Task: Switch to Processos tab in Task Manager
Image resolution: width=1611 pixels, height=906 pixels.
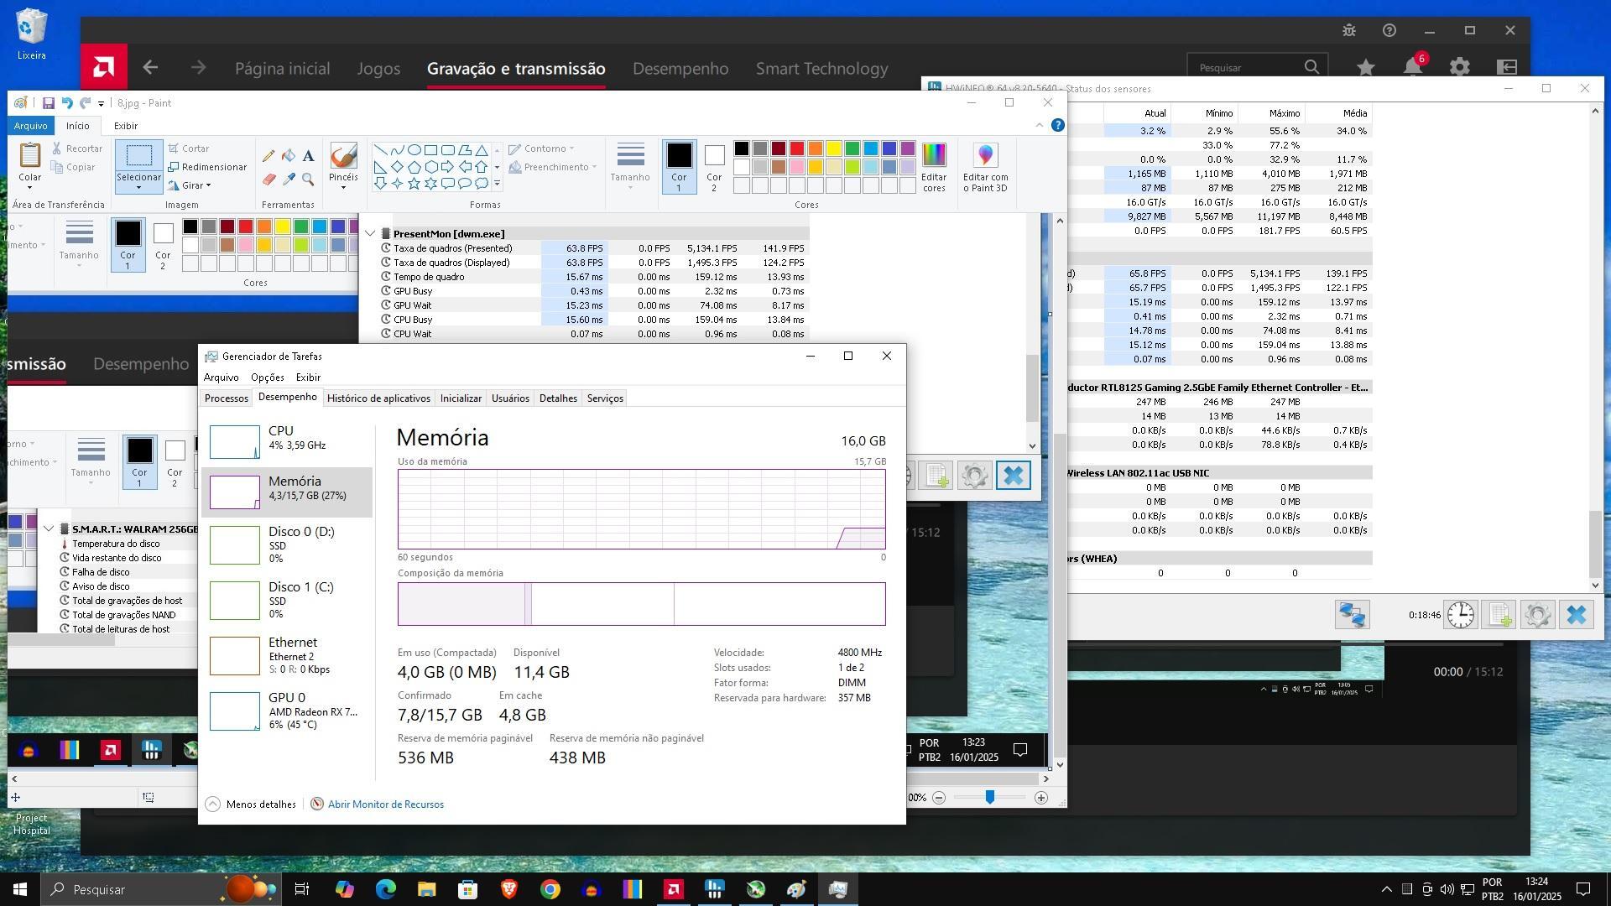Action: (227, 398)
